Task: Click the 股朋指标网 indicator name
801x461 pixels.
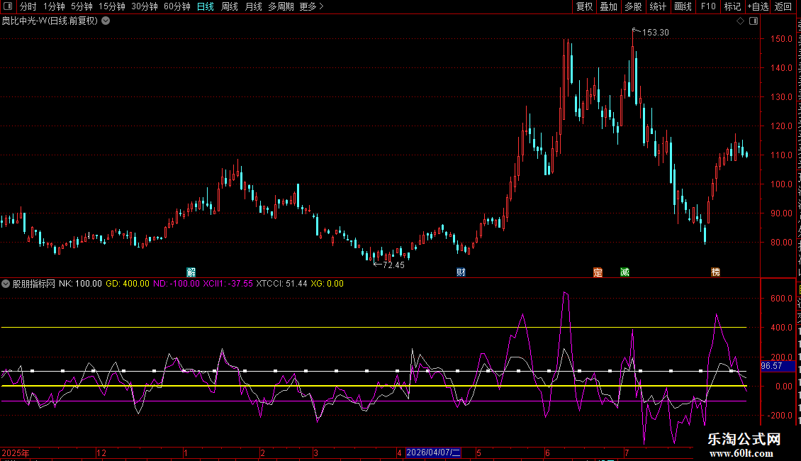Action: pyautogui.click(x=34, y=284)
